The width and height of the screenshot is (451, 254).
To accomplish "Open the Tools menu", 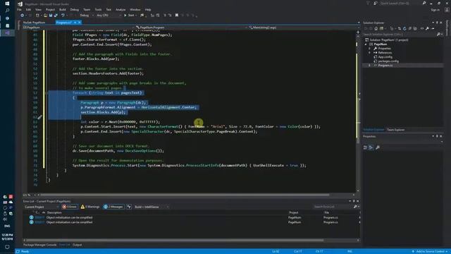I will [x=98, y=9].
